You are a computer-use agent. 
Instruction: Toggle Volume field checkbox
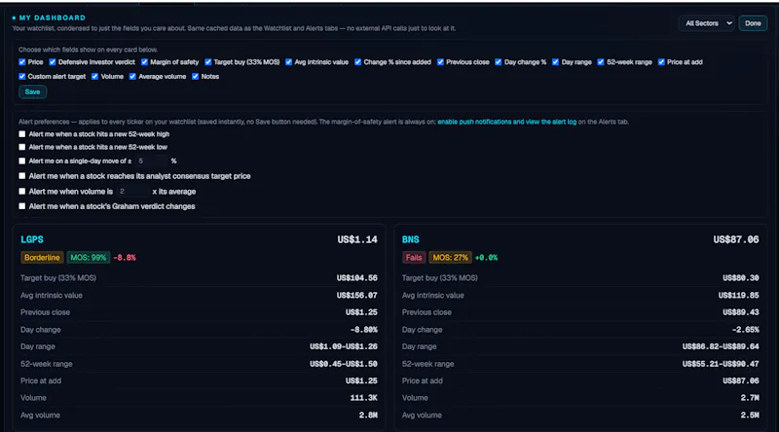(94, 77)
